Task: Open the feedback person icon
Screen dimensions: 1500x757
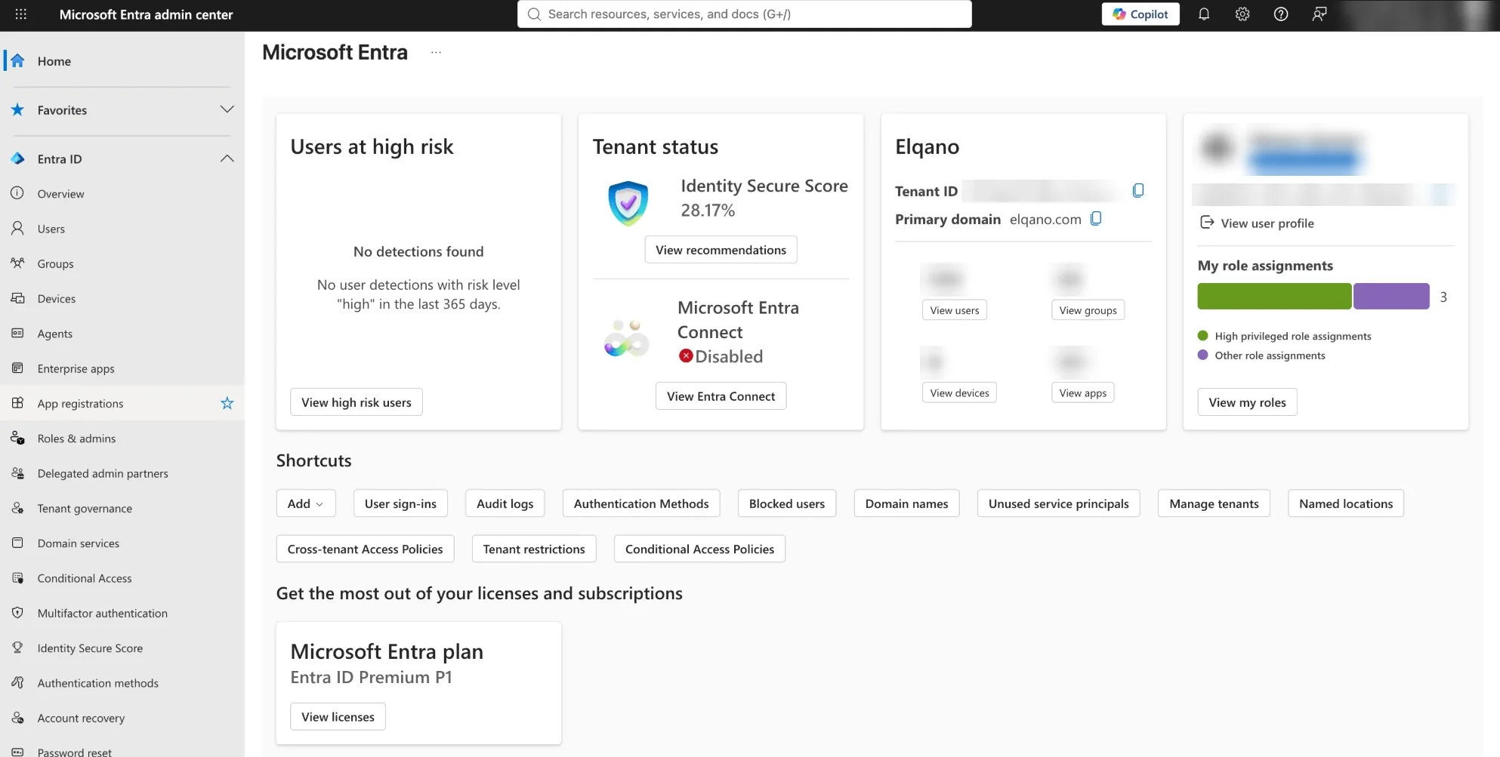Action: [1319, 14]
